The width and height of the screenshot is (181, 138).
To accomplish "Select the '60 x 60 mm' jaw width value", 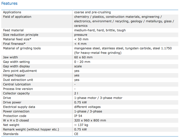I will (83, 57).
